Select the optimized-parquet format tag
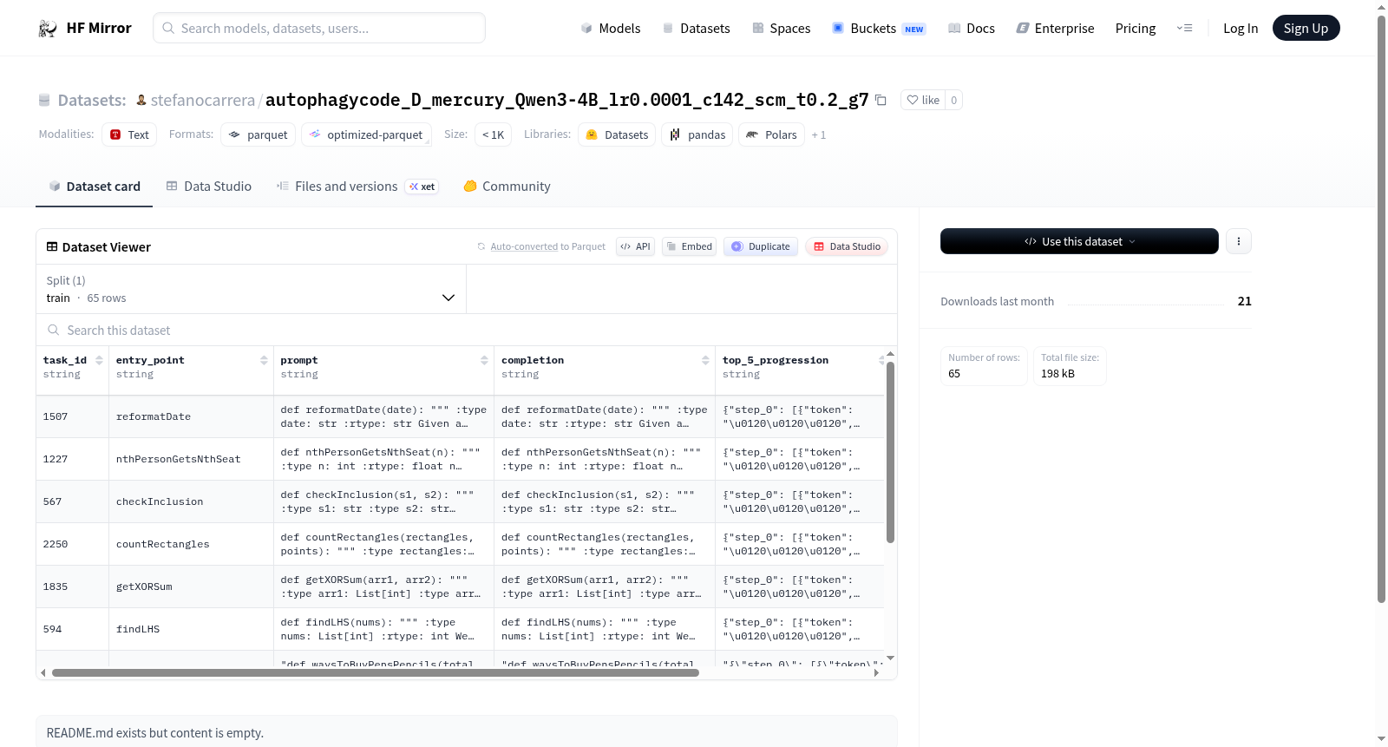The height and width of the screenshot is (747, 1388). [366, 134]
